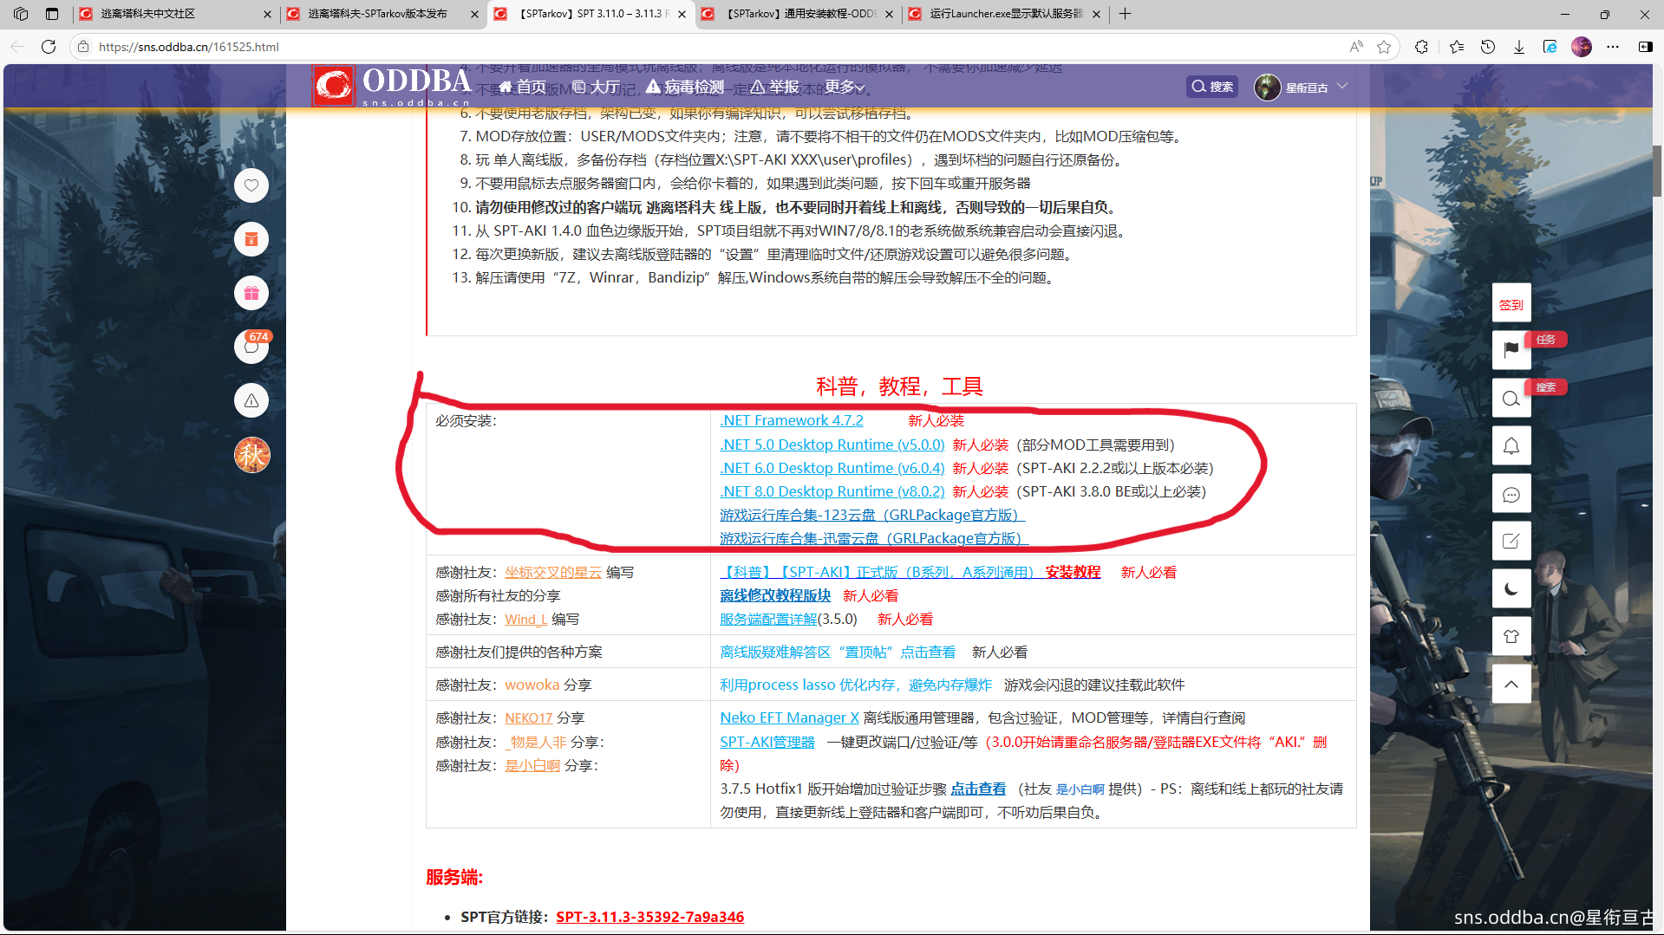Go back in browser
The height and width of the screenshot is (935, 1664).
(x=18, y=47)
